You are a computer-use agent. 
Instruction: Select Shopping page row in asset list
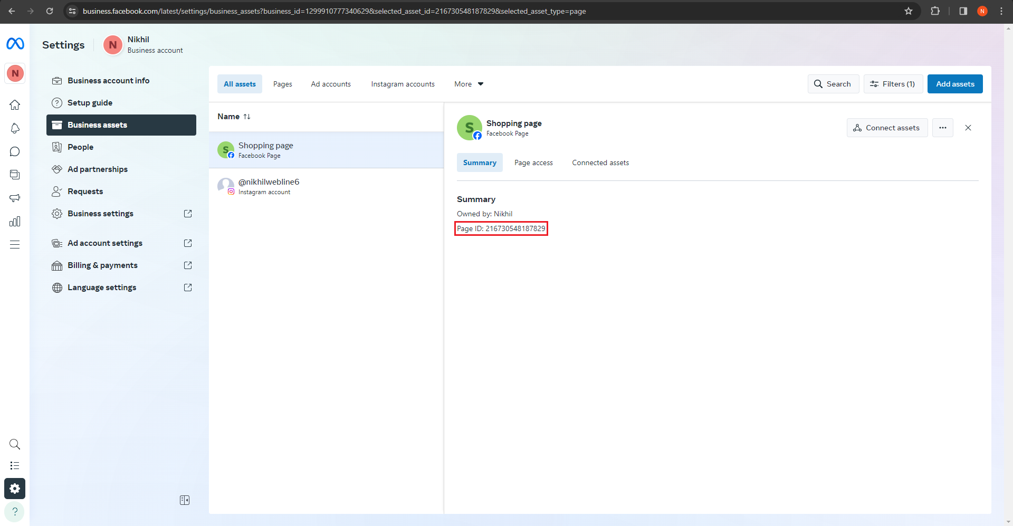(x=326, y=150)
